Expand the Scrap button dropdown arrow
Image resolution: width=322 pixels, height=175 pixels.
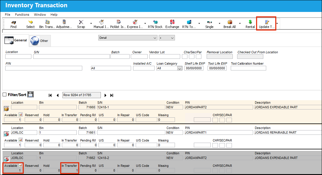[x=91, y=24]
